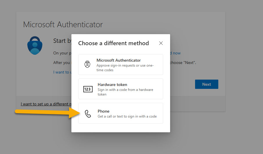
Task: Click the "Microsoft Authenticator" page heading
Action: click(63, 25)
